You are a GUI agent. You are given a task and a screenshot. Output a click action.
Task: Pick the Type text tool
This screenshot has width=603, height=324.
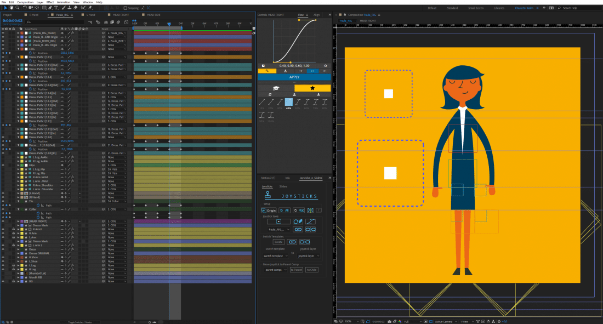(x=57, y=8)
